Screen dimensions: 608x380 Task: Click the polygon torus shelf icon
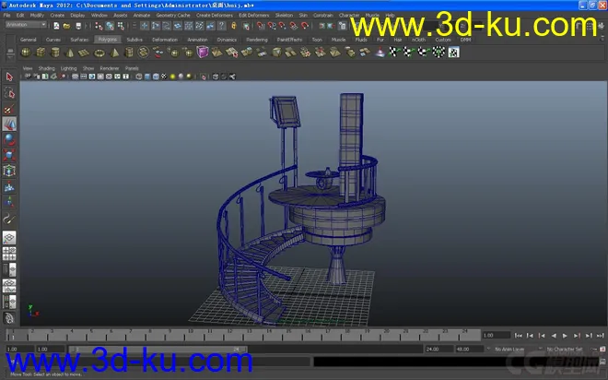[99, 53]
